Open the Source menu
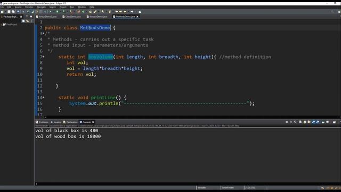The height and width of the screenshot is (192, 341). (x=18, y=7)
